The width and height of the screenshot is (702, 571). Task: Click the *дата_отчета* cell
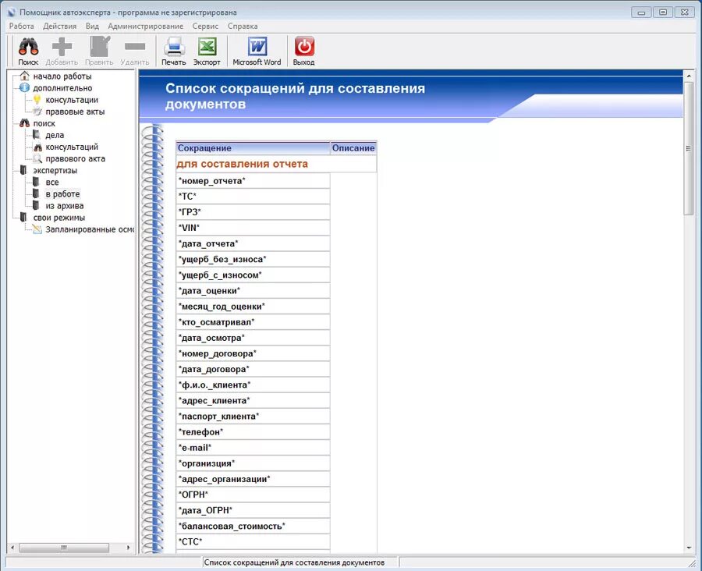253,243
